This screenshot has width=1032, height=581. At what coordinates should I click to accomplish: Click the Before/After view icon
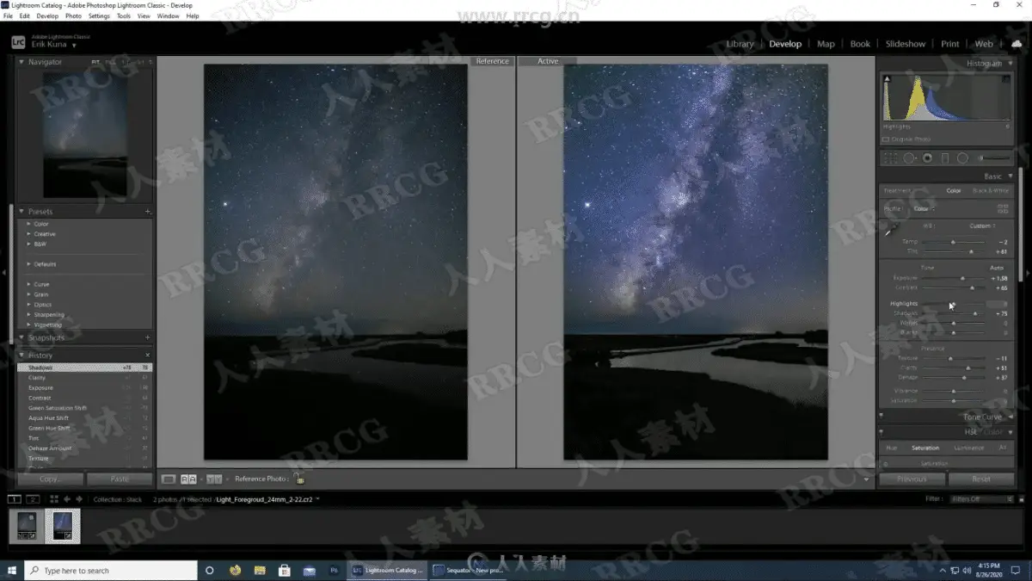click(x=214, y=479)
